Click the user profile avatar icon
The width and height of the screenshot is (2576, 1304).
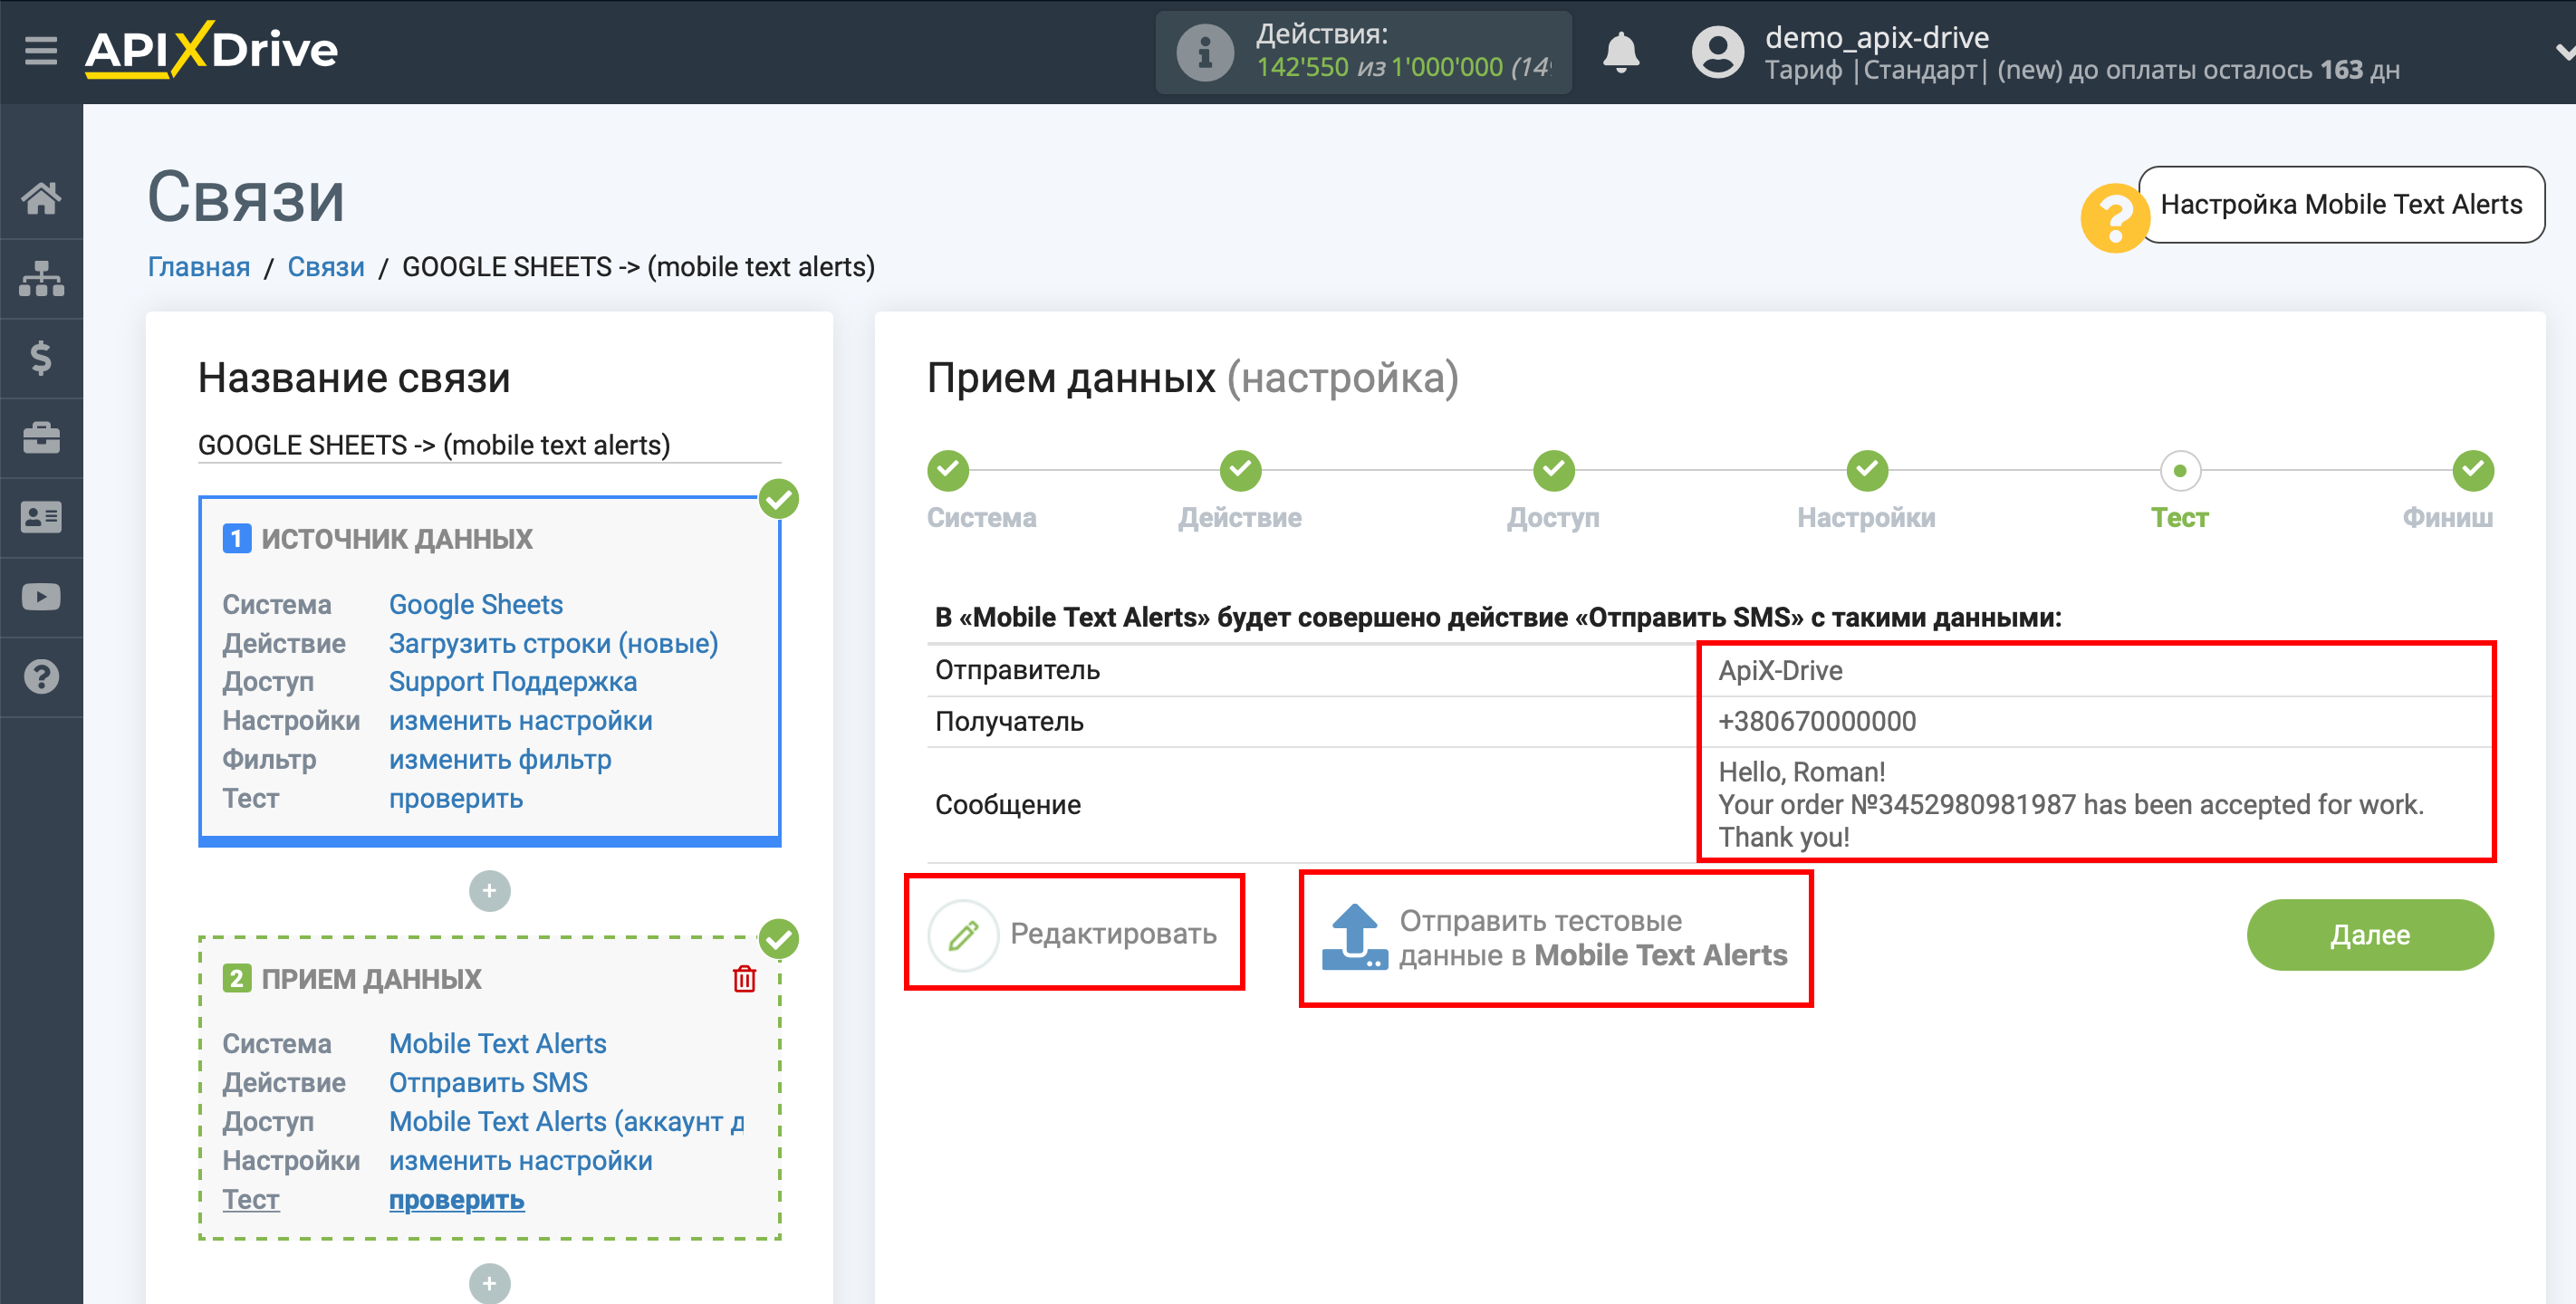(1717, 52)
